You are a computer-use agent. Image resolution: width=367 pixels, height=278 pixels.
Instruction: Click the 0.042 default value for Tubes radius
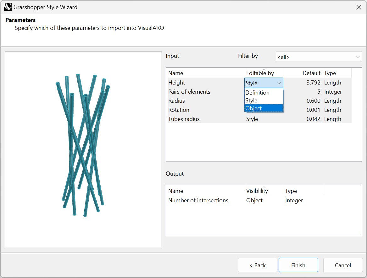click(x=314, y=119)
